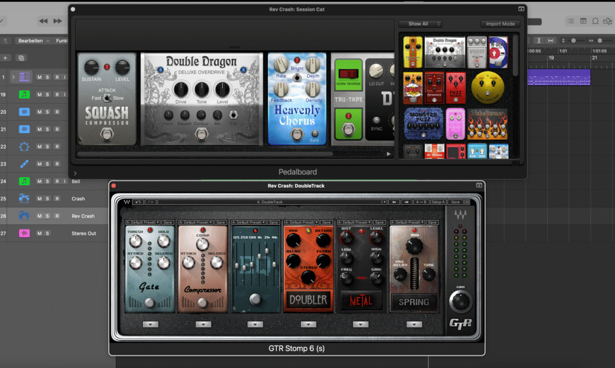Click main Save button in GTR toolbar
The image size is (615, 368).
pyautogui.click(x=455, y=202)
